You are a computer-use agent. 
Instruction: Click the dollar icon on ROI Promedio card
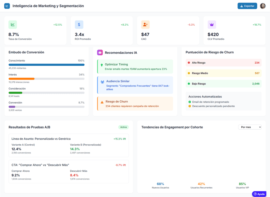[x=79, y=24]
